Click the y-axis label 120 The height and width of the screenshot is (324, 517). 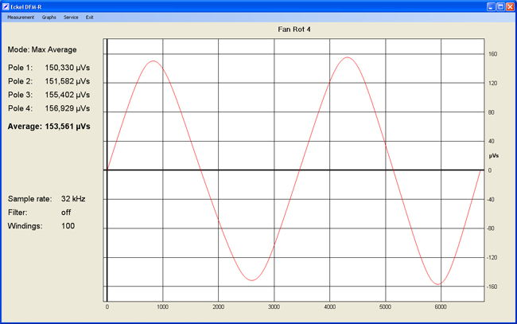[x=492, y=83]
